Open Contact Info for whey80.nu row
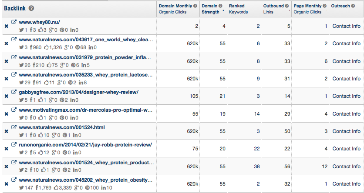364x193 pixels. tap(346, 26)
